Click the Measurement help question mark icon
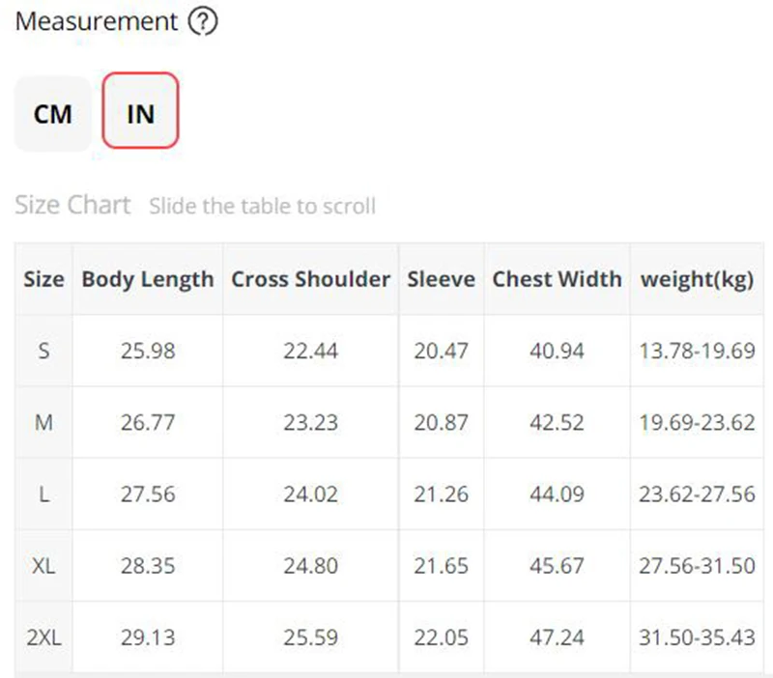 (x=203, y=21)
